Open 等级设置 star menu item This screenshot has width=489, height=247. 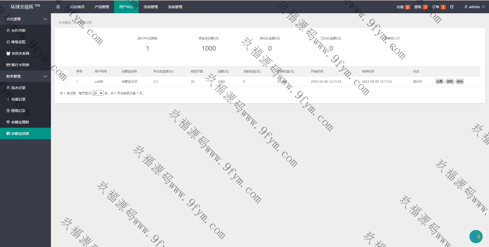(x=18, y=42)
